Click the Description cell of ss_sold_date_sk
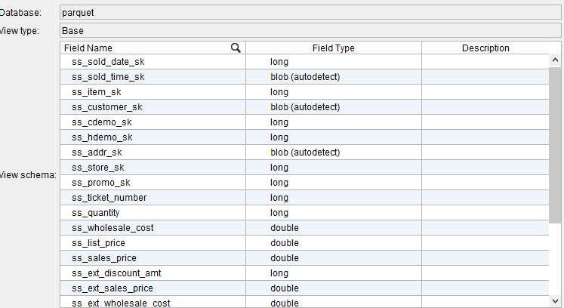This screenshot has width=564, height=308. (x=485, y=62)
